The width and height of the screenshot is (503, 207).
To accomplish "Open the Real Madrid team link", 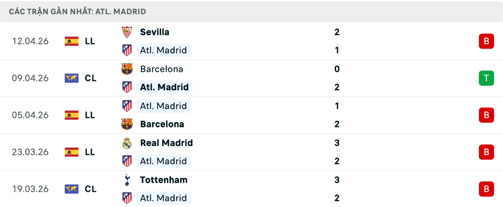I will click(166, 143).
